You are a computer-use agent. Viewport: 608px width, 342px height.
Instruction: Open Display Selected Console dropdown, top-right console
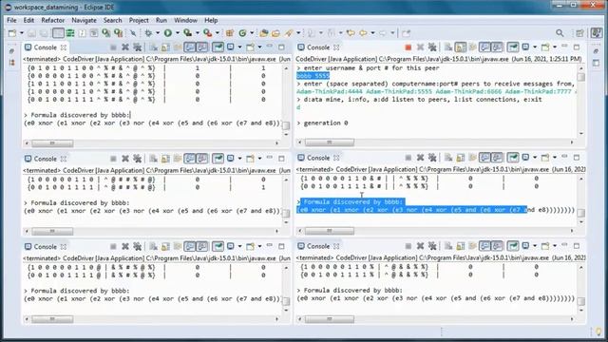[535, 47]
